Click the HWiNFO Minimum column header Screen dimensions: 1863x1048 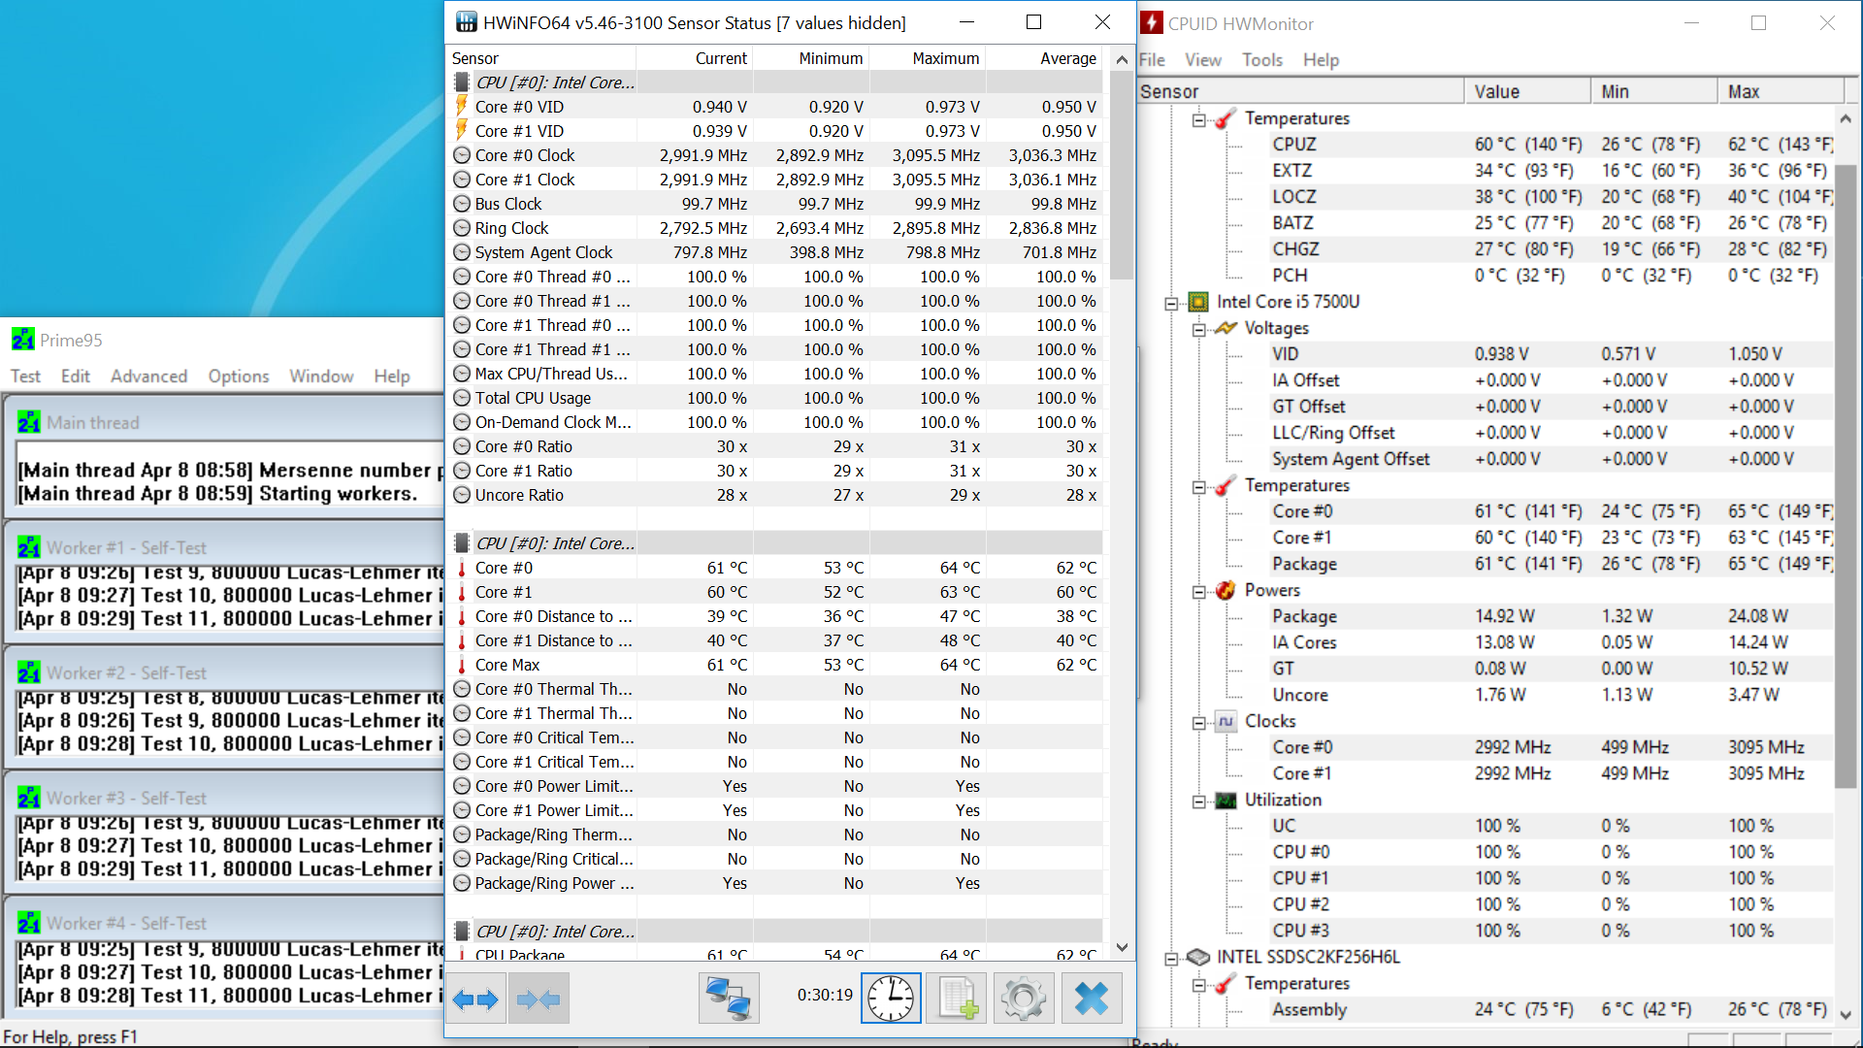tap(811, 58)
